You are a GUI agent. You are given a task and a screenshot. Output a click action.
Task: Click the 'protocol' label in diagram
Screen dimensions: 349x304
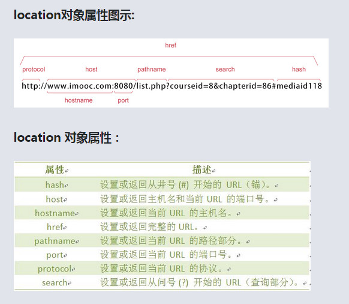[x=34, y=69]
